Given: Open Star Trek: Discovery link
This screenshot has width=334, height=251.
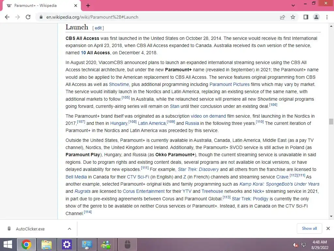Looking at the screenshot, I should tap(198, 170).
